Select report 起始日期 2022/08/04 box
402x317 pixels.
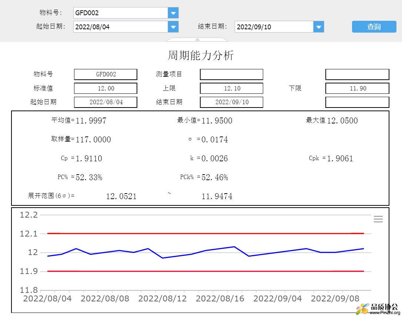105,102
